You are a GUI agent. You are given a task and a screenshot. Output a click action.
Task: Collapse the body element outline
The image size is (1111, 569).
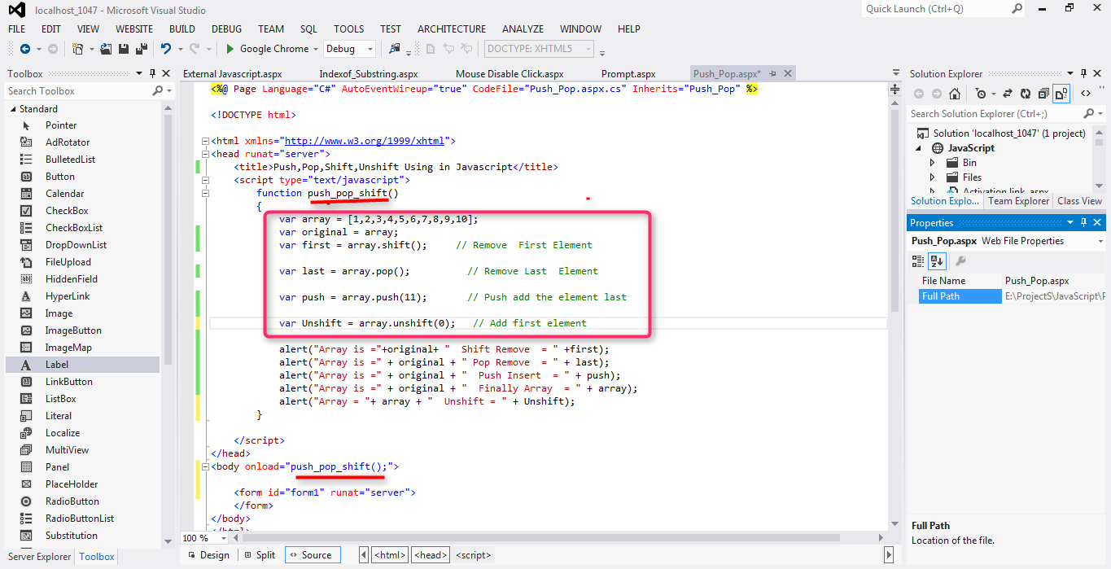(x=204, y=466)
